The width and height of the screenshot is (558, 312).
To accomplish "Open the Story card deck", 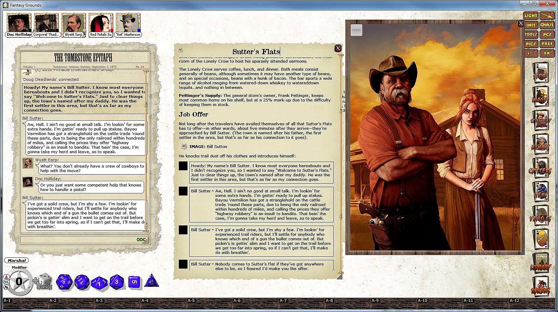I will pos(541,73).
